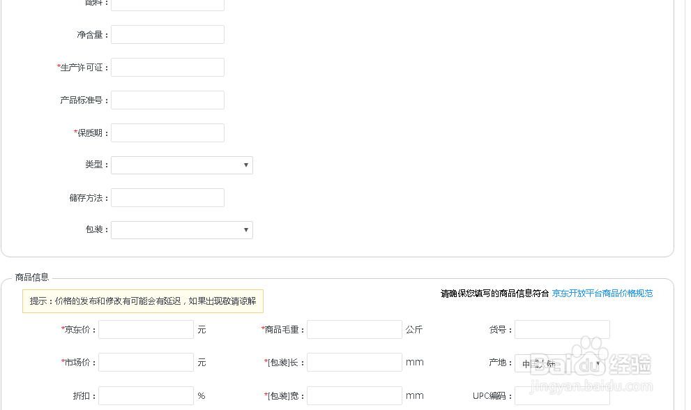The width and height of the screenshot is (691, 410).
Task: Click the 包装 dropdown arrow icon
Action: coord(245,230)
